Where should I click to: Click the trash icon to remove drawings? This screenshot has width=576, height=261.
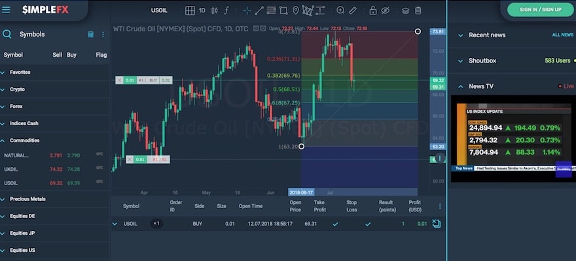(x=418, y=10)
